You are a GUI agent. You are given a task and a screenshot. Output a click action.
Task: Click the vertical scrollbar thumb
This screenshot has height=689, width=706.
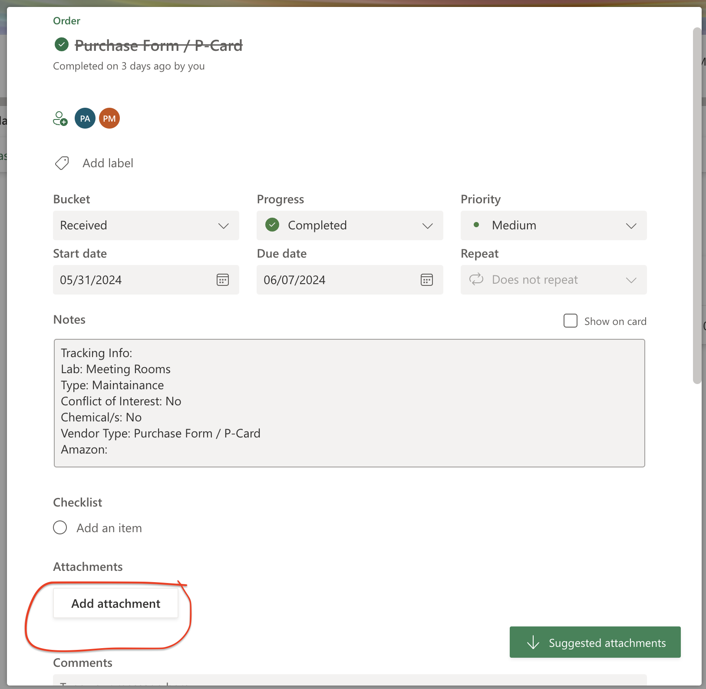point(697,205)
